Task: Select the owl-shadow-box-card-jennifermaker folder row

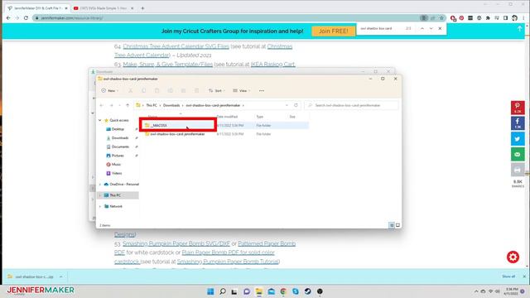Action: coord(224,134)
